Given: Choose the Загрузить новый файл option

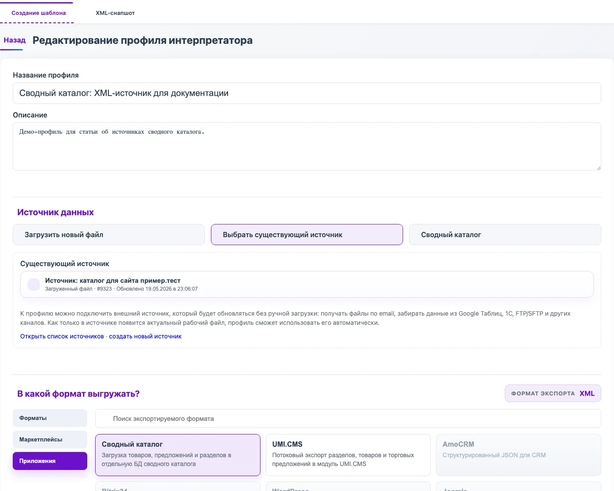Looking at the screenshot, I should (x=109, y=235).
